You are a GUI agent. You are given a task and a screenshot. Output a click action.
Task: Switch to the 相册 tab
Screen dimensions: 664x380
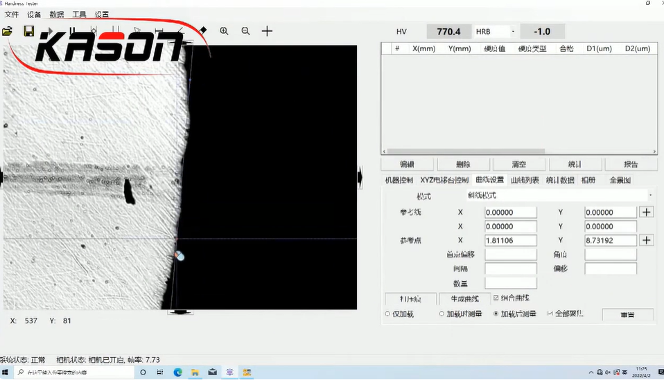tap(588, 180)
